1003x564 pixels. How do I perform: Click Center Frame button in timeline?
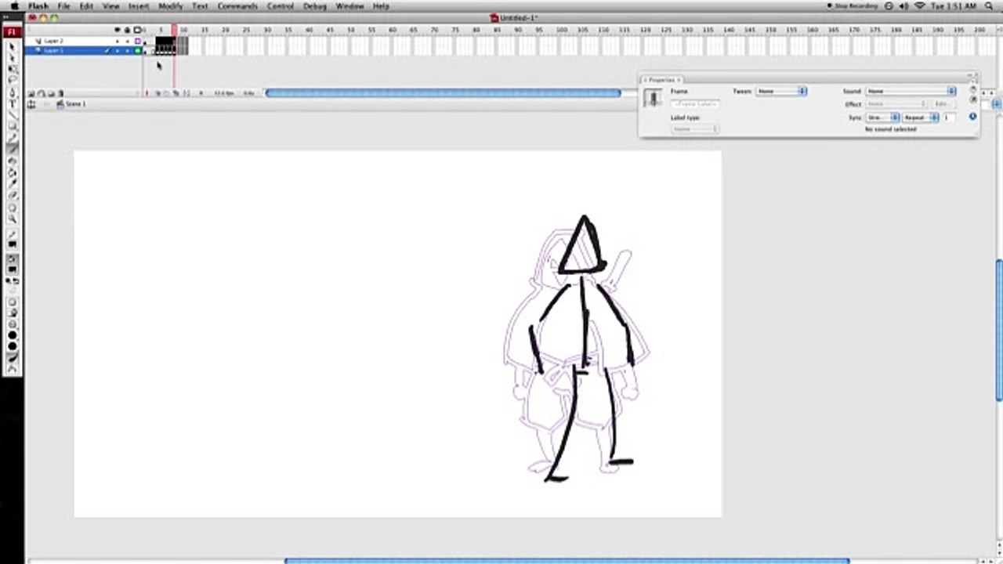[147, 93]
